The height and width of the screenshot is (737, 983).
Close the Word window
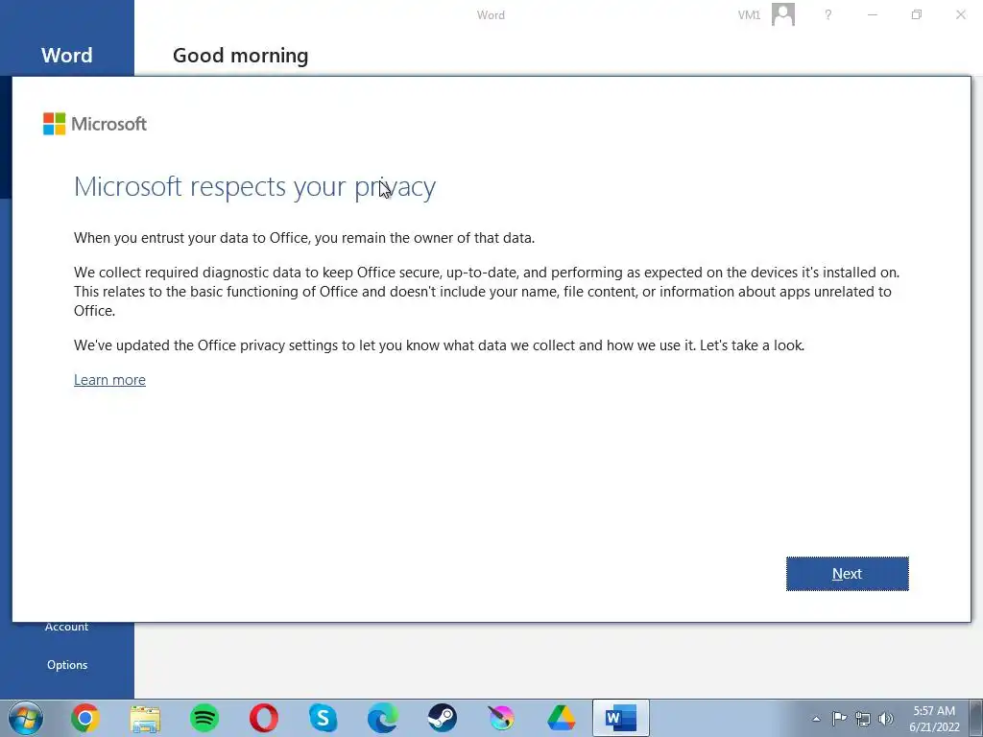pyautogui.click(x=960, y=14)
